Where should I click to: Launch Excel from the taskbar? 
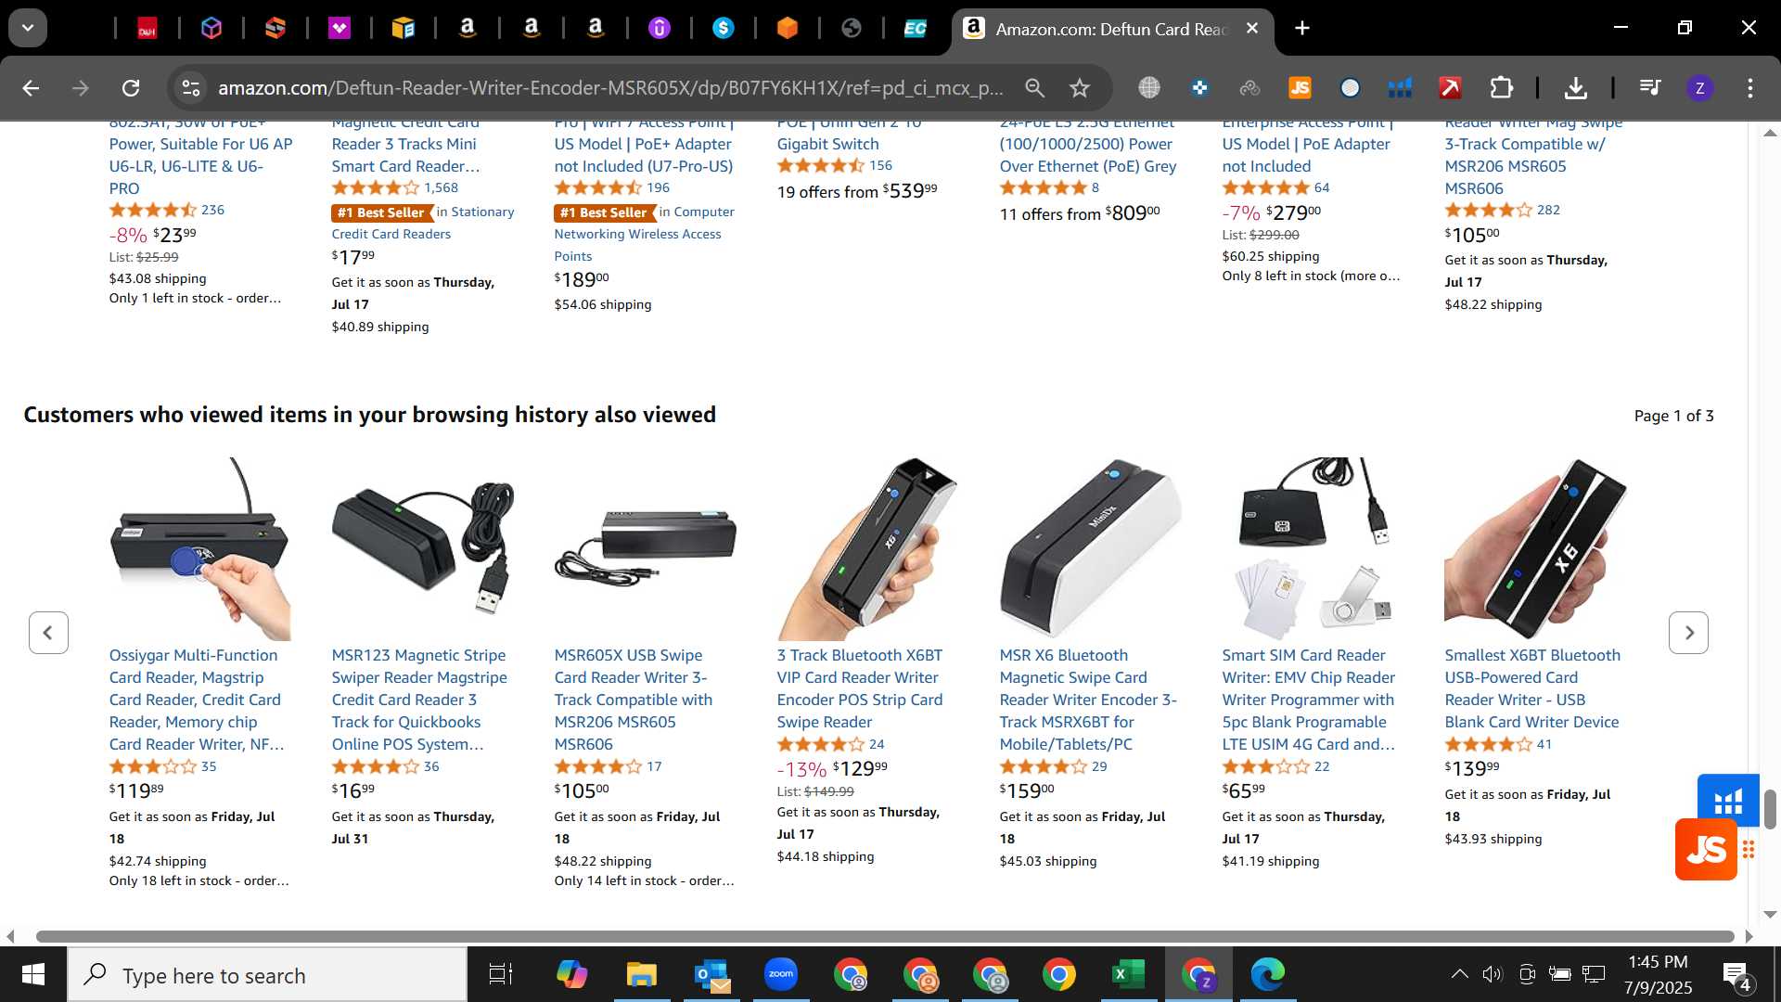(x=1128, y=974)
